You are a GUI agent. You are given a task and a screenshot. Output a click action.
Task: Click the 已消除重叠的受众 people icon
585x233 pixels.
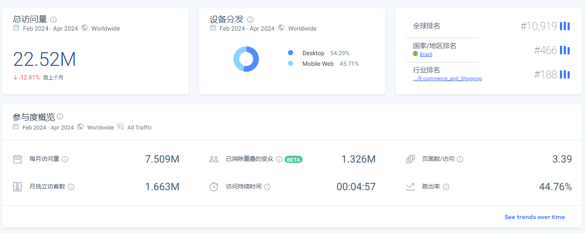(x=214, y=159)
